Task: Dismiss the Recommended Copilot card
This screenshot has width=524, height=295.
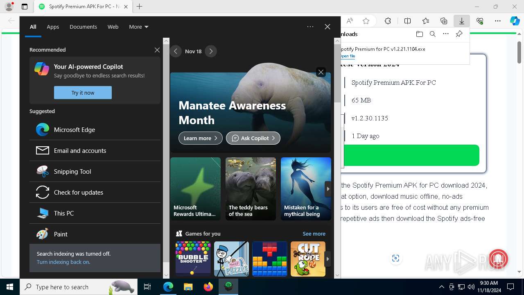Action: pos(157,50)
